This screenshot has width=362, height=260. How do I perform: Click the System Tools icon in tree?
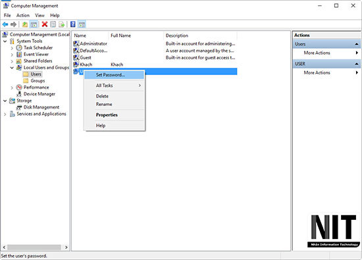pos(13,41)
